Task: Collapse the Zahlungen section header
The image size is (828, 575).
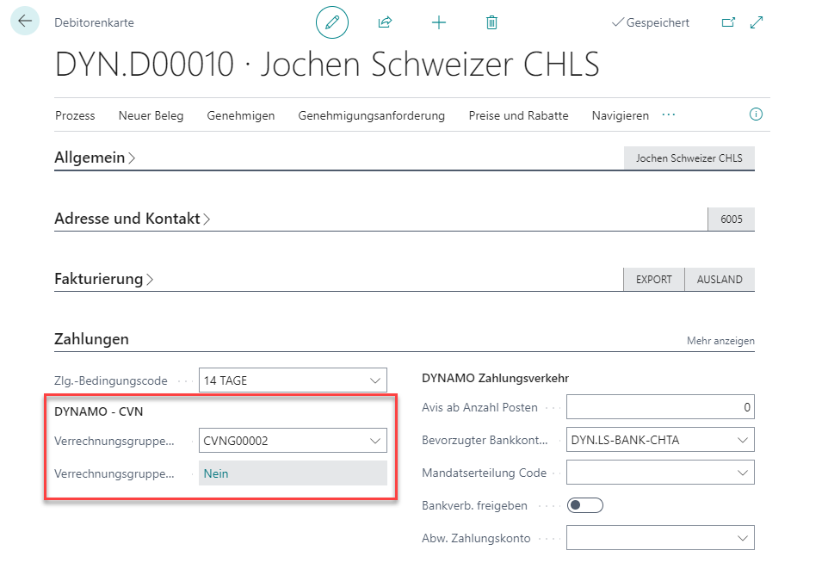Action: pyautogui.click(x=91, y=339)
